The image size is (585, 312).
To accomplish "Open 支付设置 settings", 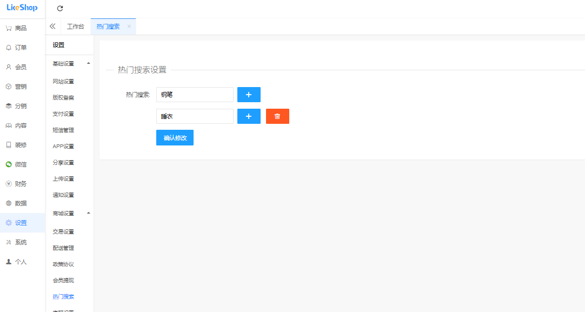I will (63, 114).
